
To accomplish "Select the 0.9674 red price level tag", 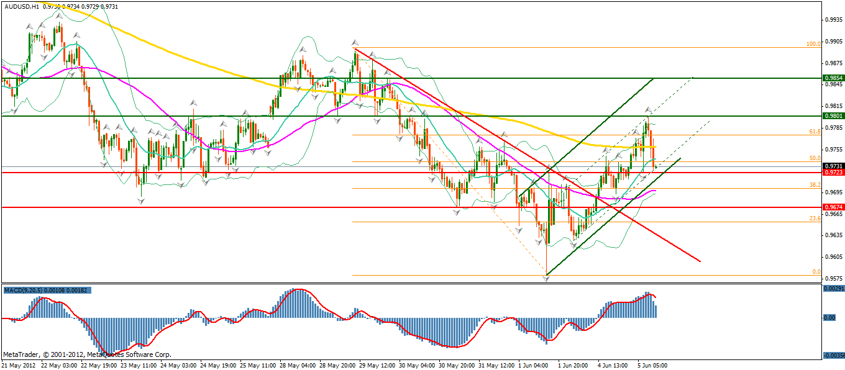I will pos(833,207).
